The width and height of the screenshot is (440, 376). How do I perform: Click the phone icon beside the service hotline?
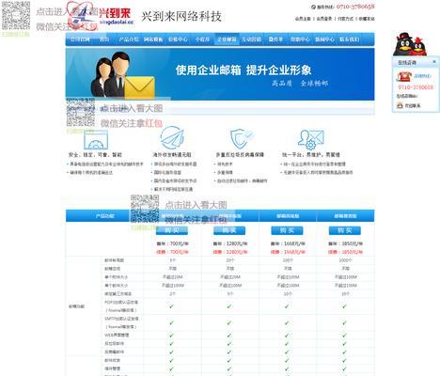coord(313,7)
